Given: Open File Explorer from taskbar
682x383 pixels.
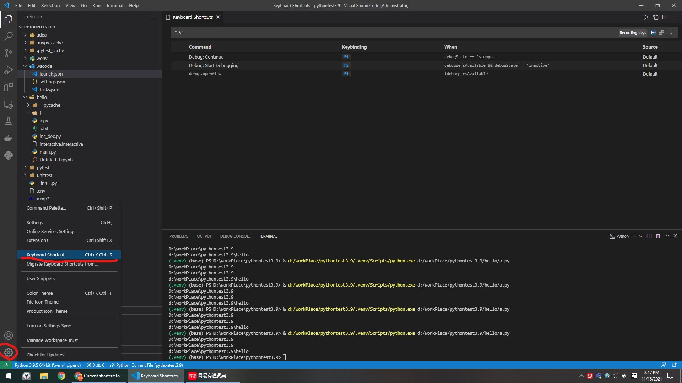Looking at the screenshot, I should tap(44, 376).
